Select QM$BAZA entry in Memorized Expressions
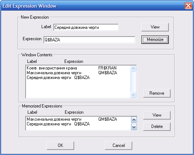This screenshot has height=155, width=194. coord(79,119)
